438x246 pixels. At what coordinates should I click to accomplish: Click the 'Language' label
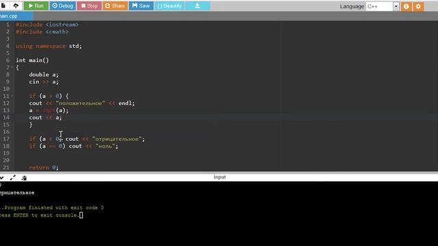[352, 6]
